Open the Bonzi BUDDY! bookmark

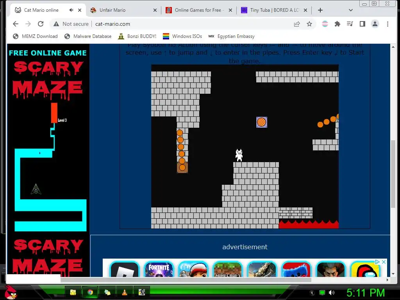137,36
